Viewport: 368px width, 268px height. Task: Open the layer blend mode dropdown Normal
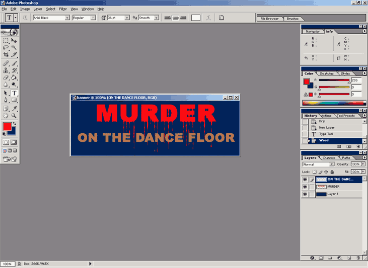click(x=332, y=164)
